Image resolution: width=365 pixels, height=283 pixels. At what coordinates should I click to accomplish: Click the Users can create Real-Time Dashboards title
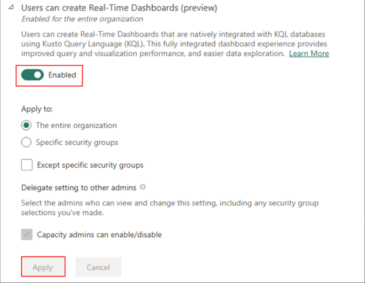click(x=119, y=8)
